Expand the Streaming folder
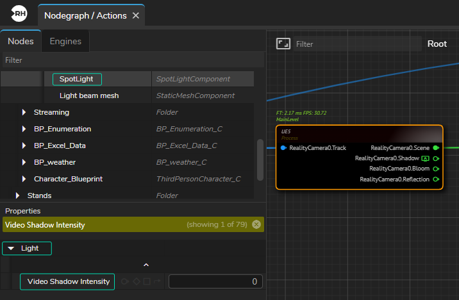Image resolution: width=459 pixels, height=300 pixels. 24,112
